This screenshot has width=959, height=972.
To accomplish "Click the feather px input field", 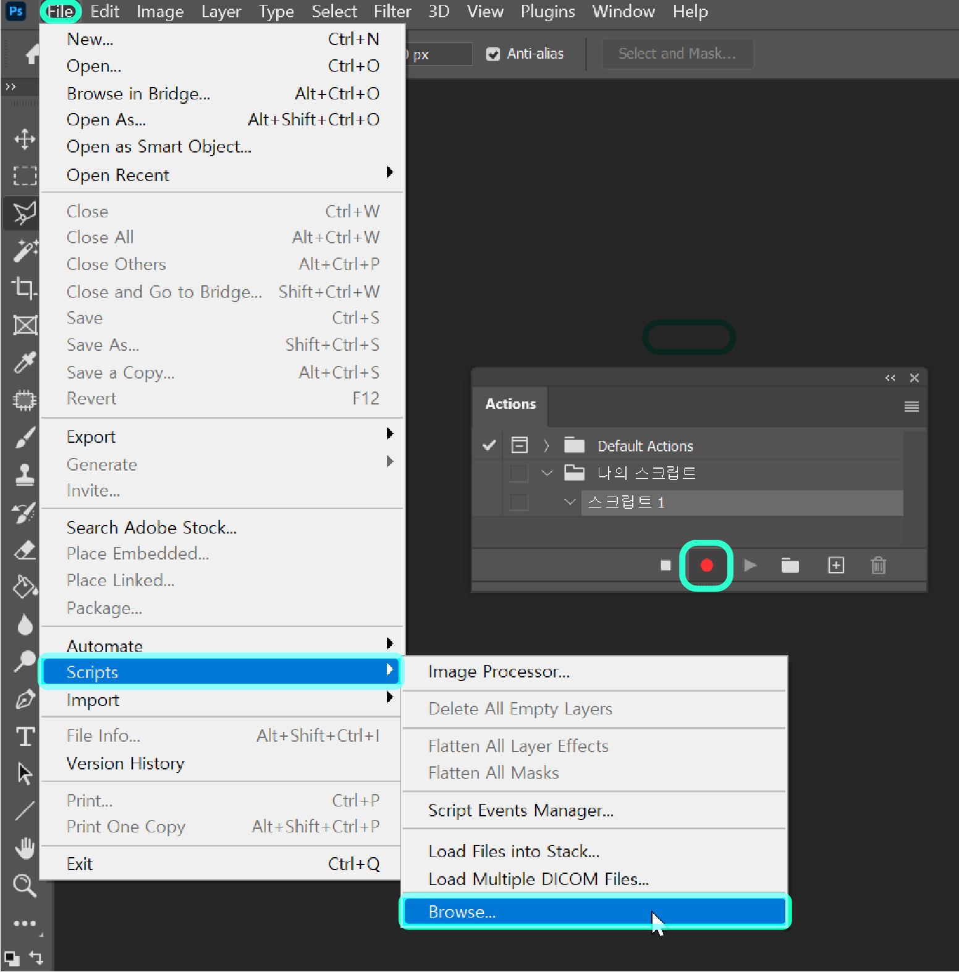I will point(439,54).
